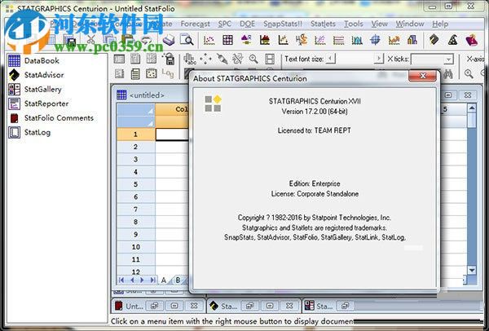Open the Tools menu

354,24
